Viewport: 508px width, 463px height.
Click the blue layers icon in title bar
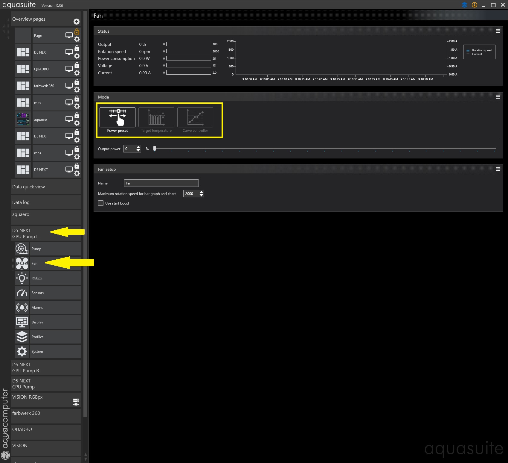coord(464,5)
